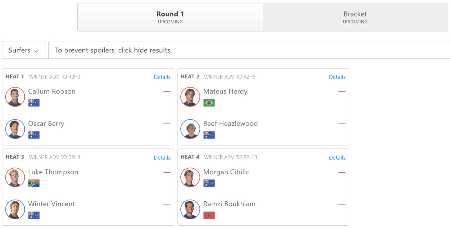Click the Mateus Herdy surfer name
Screen dimensions: 450x228
[x=225, y=92]
